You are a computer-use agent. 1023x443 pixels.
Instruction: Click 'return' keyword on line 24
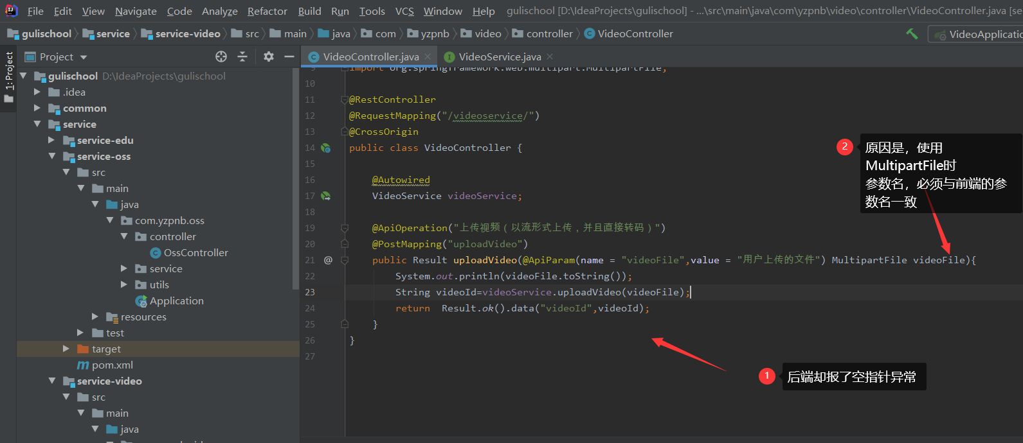(x=413, y=308)
